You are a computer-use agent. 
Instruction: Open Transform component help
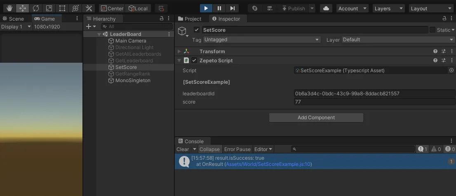435,51
